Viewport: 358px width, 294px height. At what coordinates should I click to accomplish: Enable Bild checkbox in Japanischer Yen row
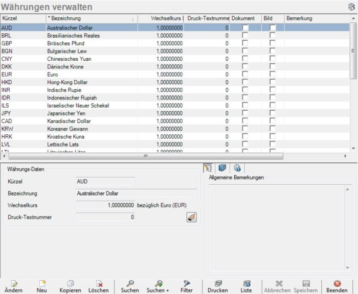[x=273, y=113]
